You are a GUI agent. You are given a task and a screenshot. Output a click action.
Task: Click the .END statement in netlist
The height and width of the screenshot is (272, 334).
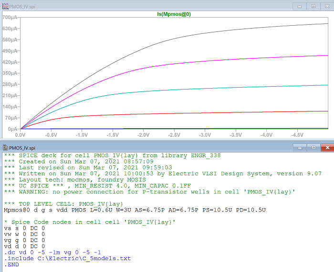(x=11, y=264)
